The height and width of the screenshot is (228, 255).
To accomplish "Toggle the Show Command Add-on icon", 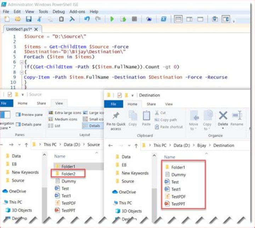I will (226, 19).
